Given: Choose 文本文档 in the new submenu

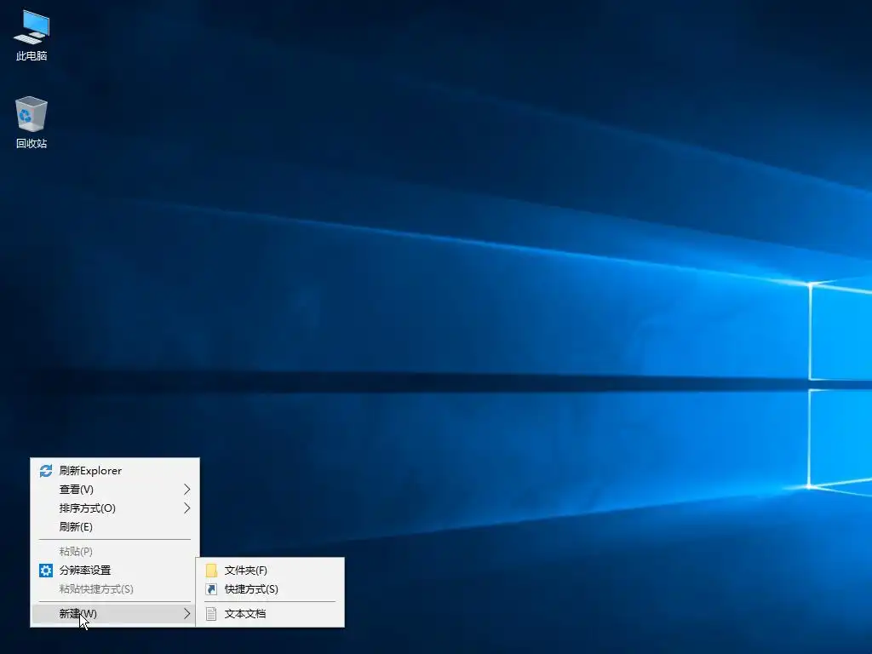Looking at the screenshot, I should pyautogui.click(x=270, y=614).
